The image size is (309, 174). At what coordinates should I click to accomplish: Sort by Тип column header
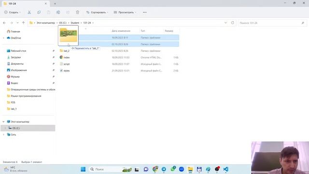tap(143, 31)
